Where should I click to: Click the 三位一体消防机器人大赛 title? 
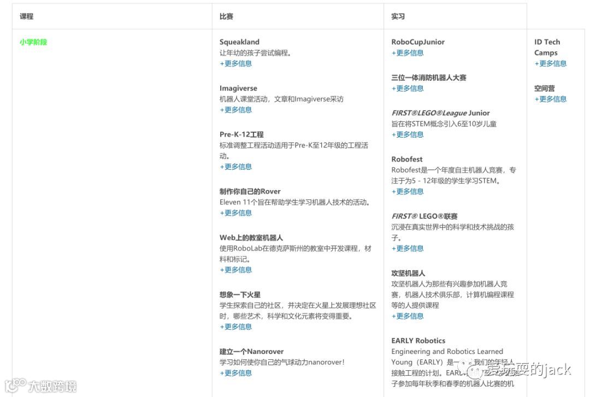429,78
